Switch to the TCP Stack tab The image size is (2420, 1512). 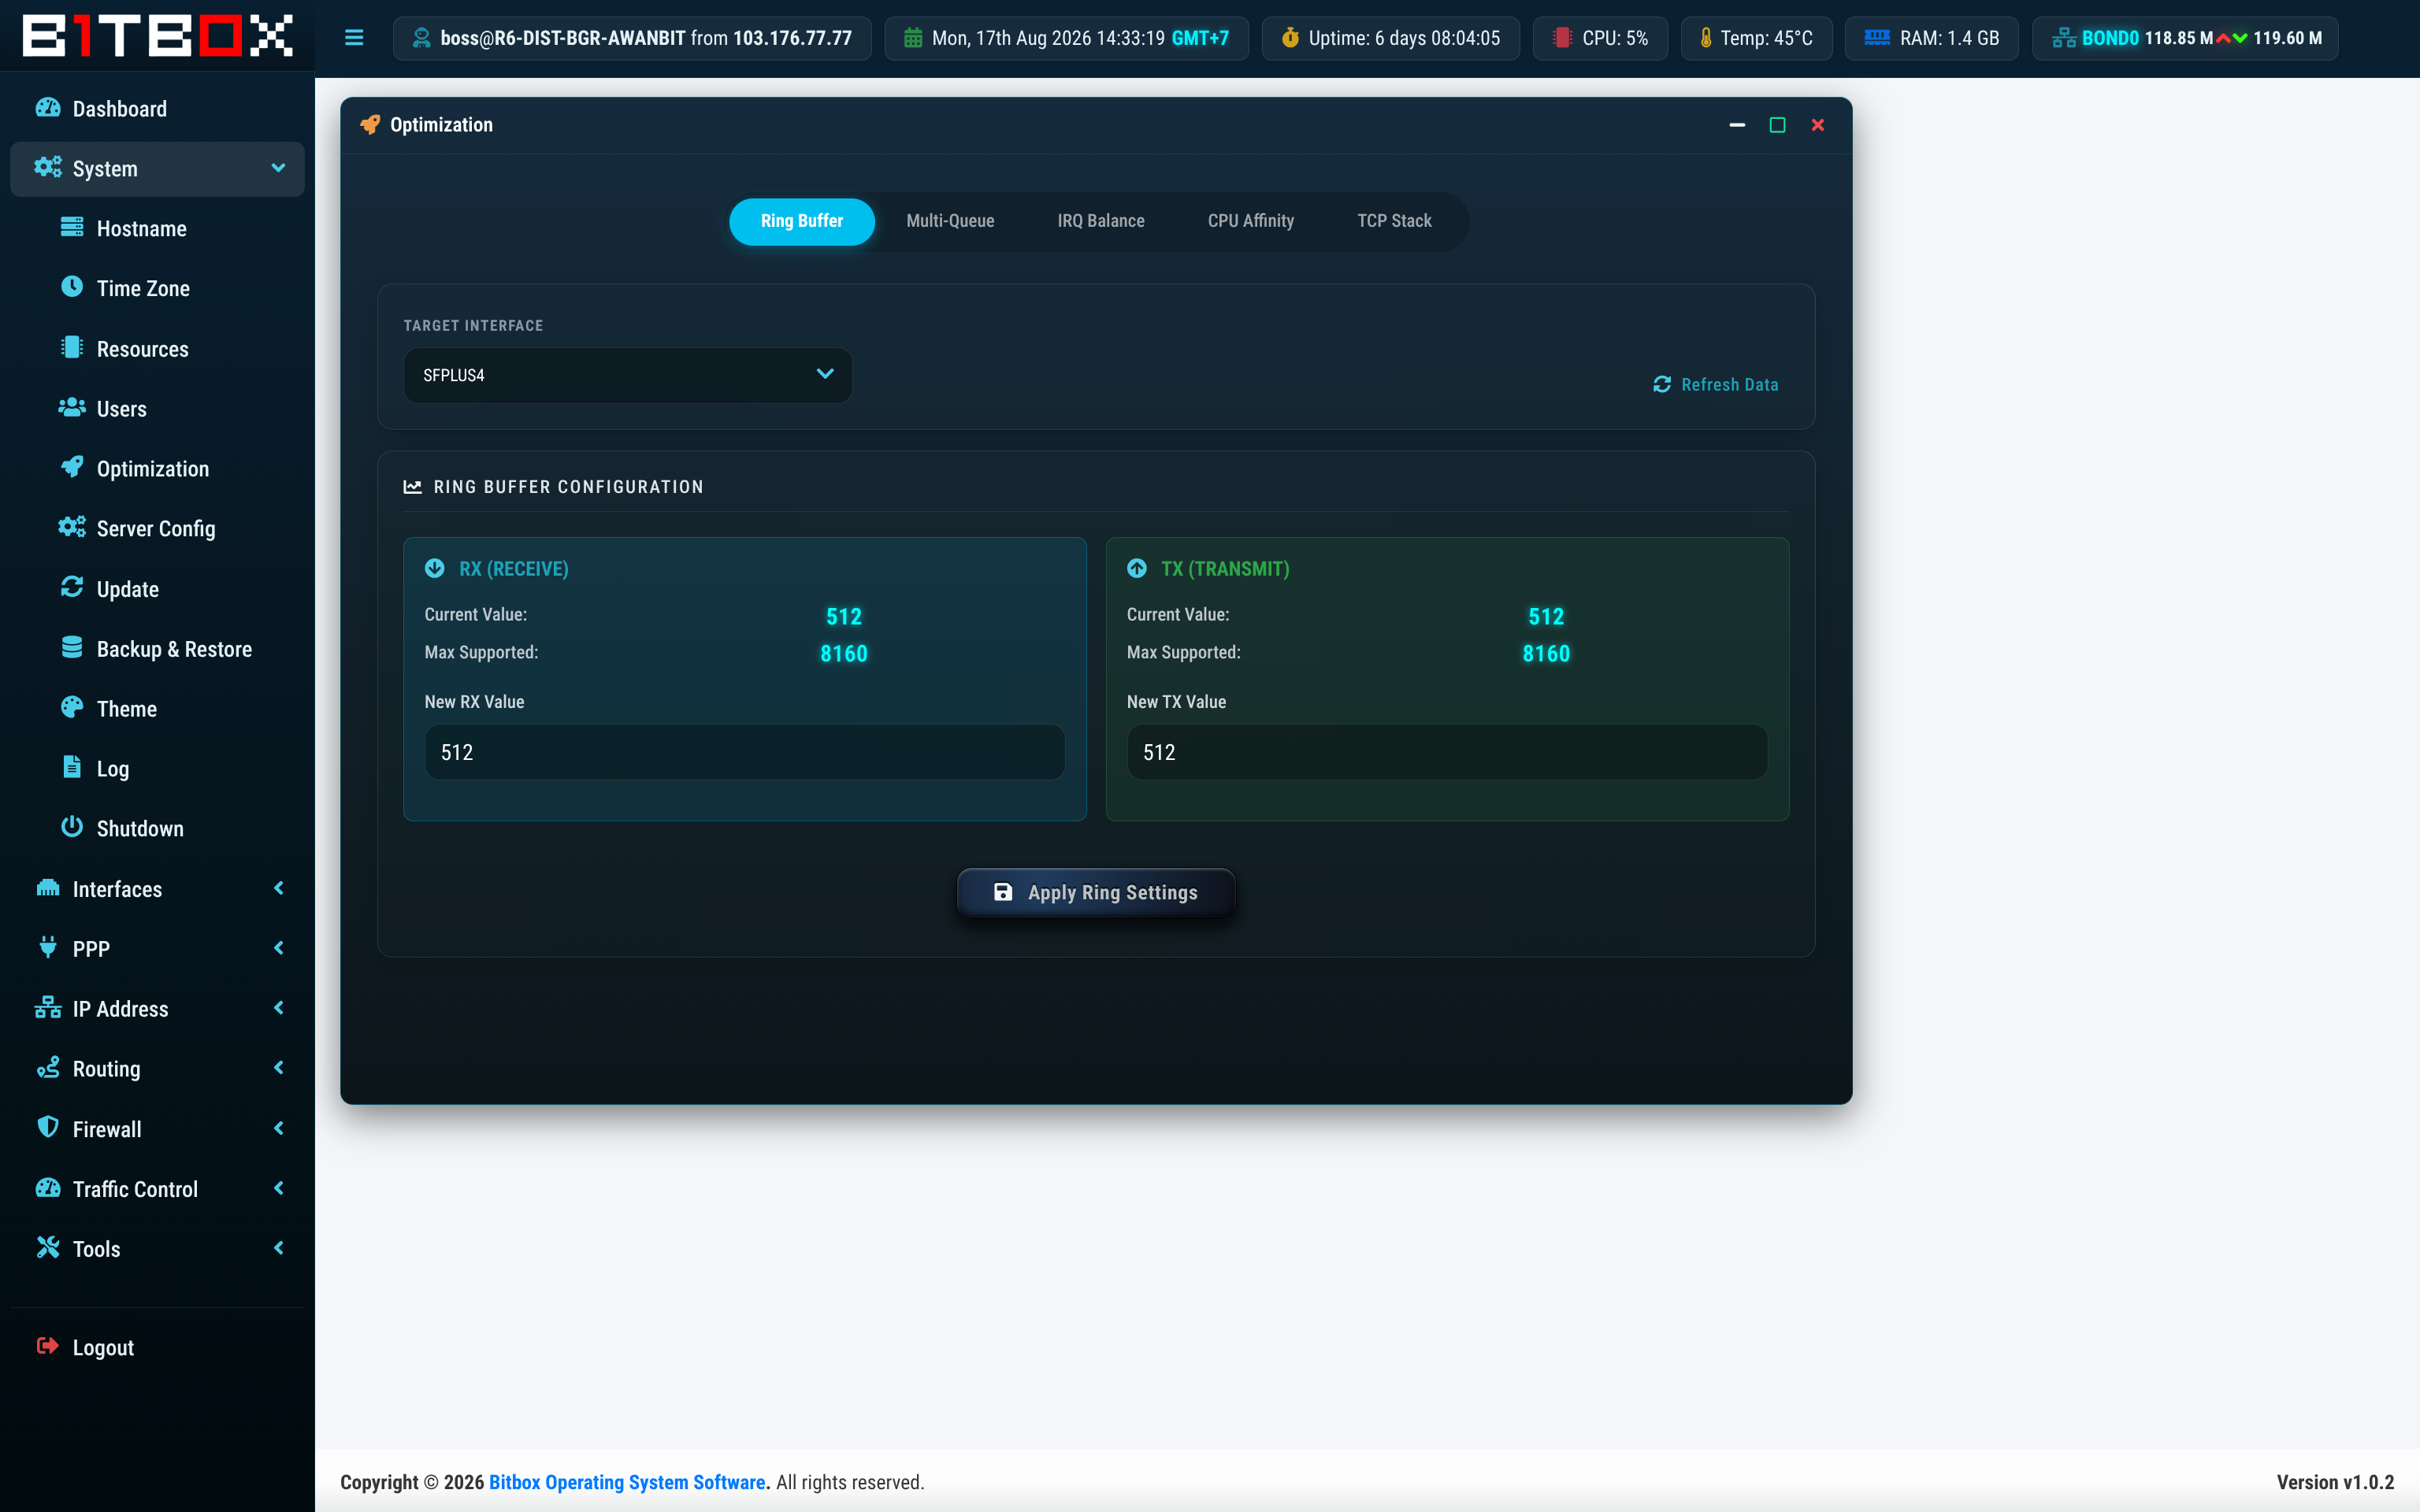(1394, 221)
